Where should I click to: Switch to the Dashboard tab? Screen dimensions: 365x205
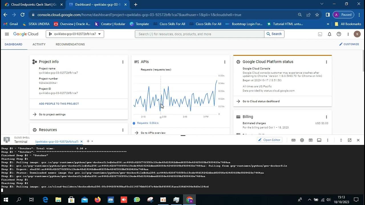pyautogui.click(x=13, y=44)
